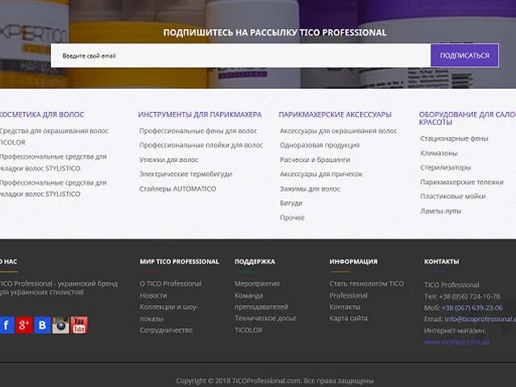Viewport: 516px width, 387px height.
Task: Open the Facebook social icon
Action: [x=6, y=325]
